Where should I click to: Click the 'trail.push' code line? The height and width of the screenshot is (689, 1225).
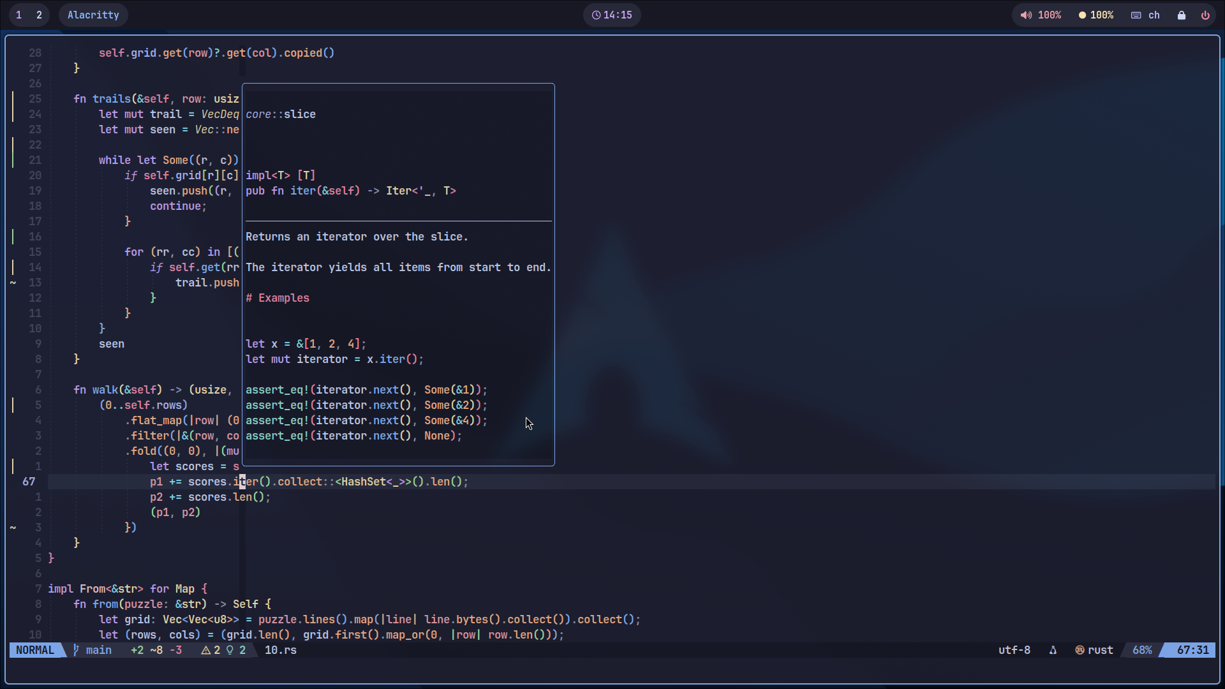tap(207, 283)
